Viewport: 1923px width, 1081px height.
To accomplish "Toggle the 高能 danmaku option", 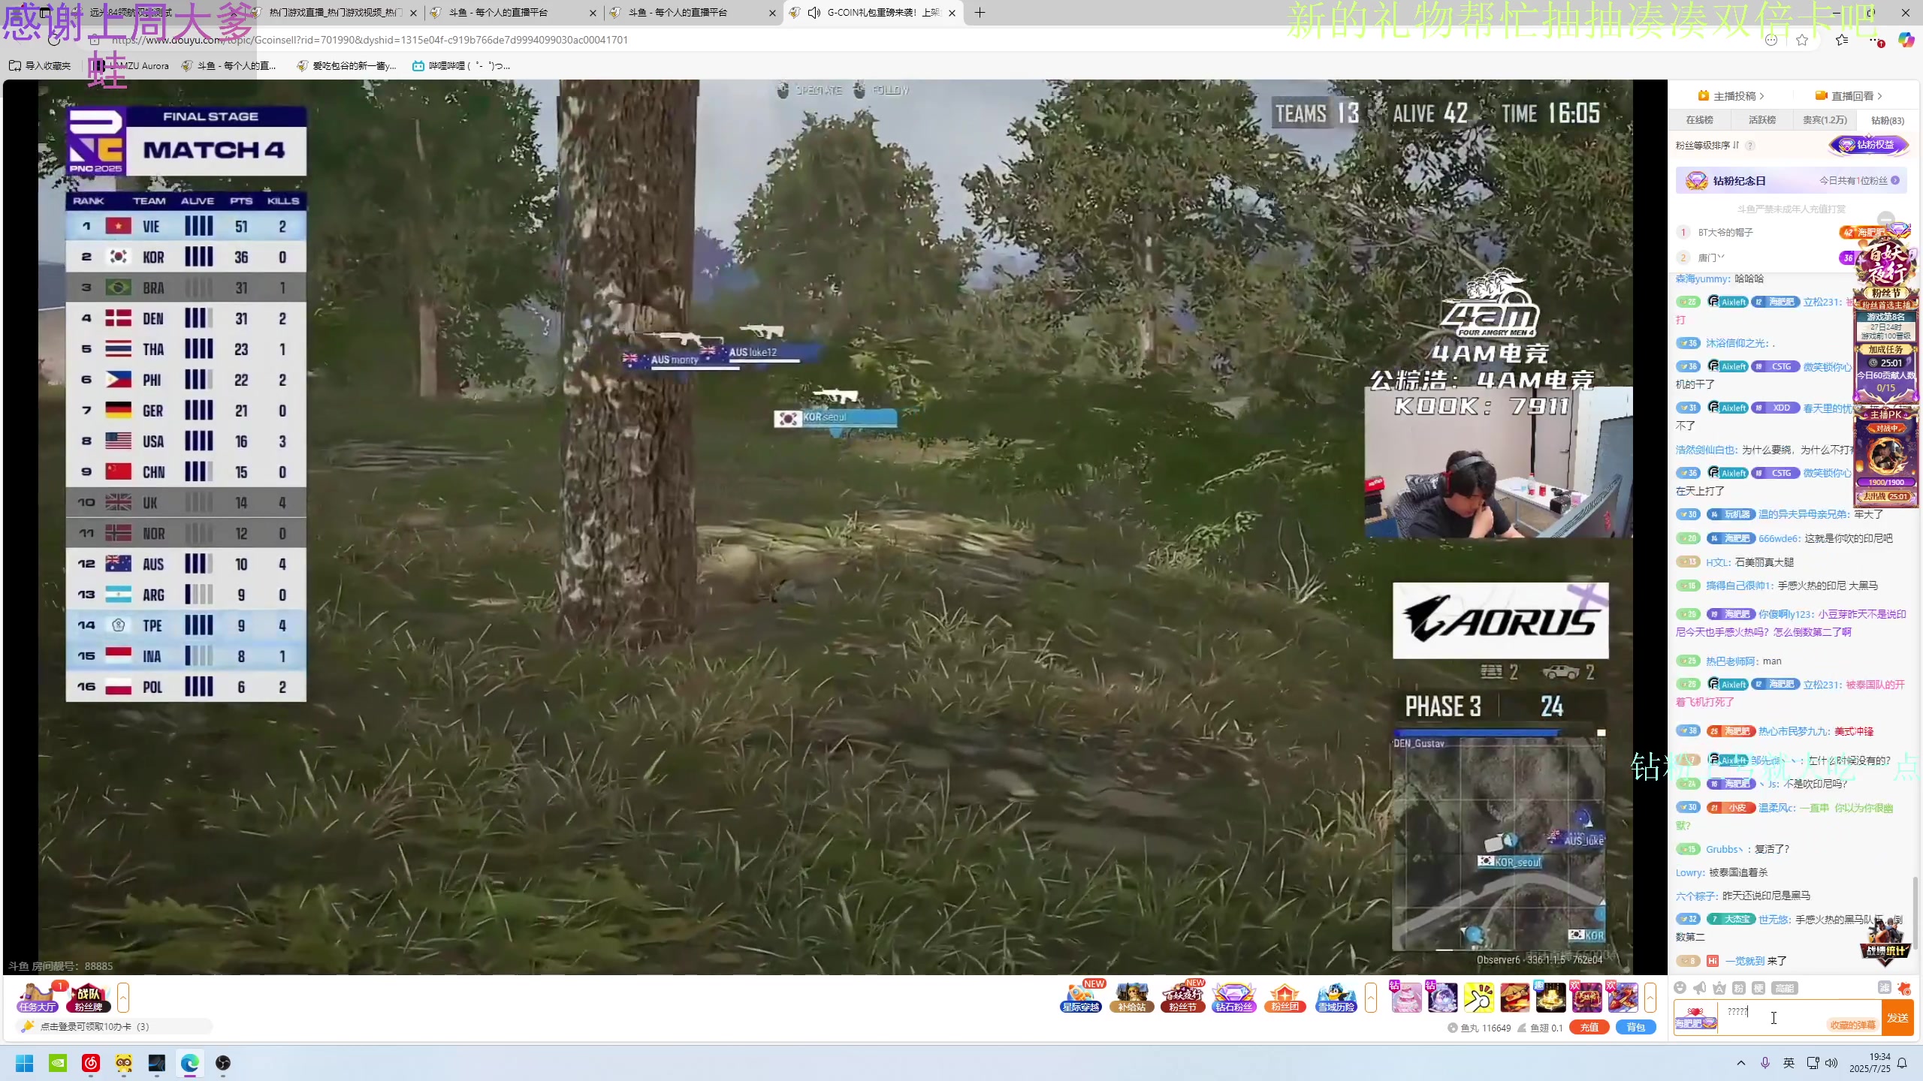I will pyautogui.click(x=1784, y=988).
